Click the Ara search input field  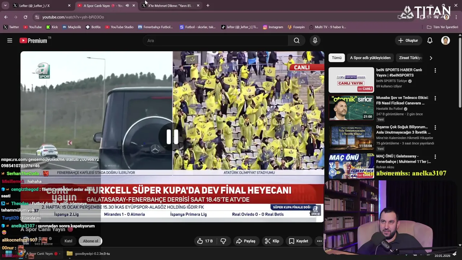[215, 40]
